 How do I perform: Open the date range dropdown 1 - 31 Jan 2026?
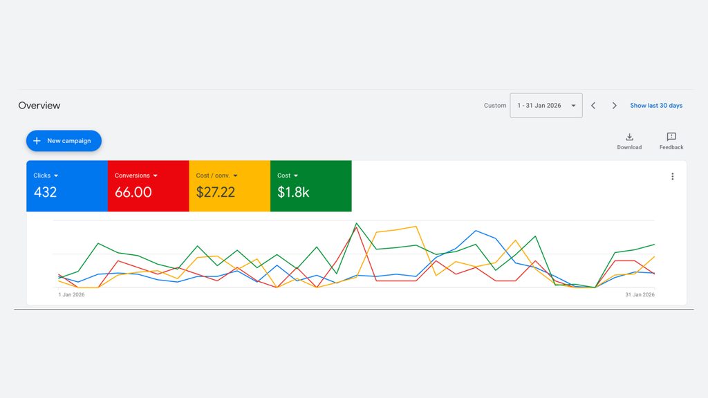pos(546,106)
